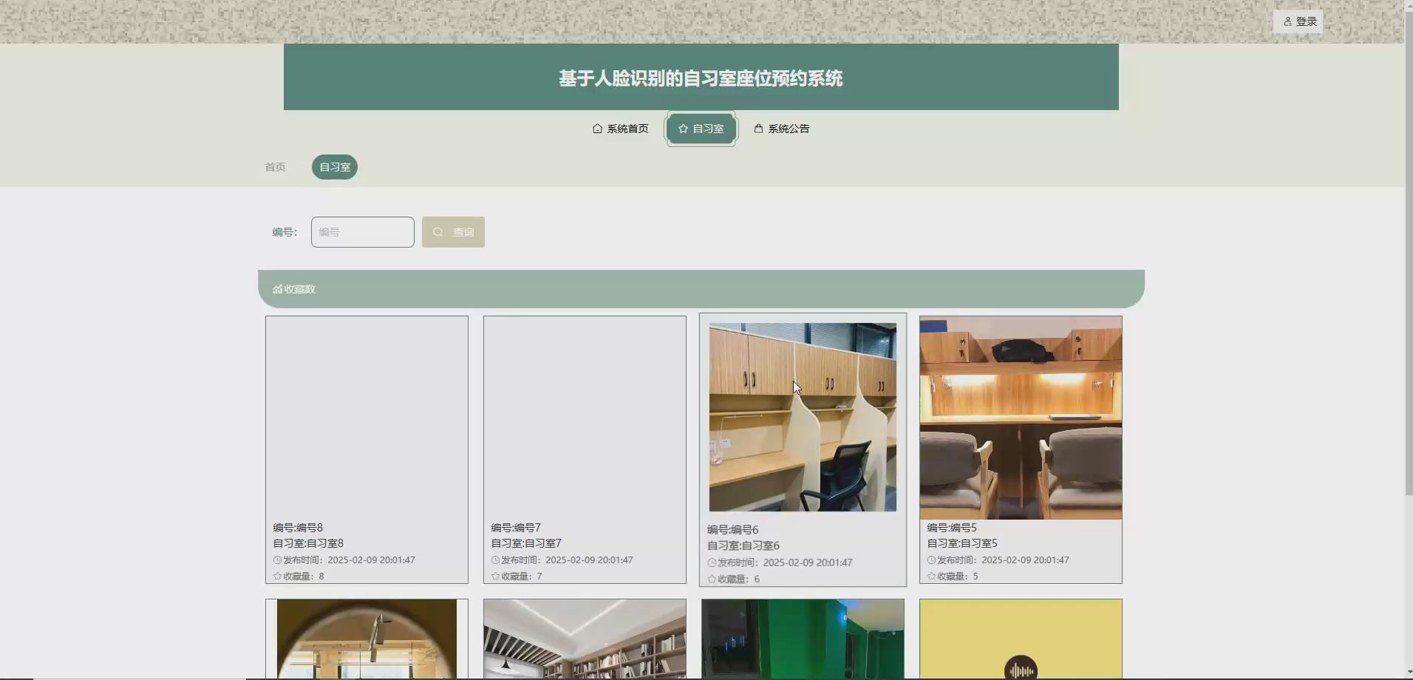This screenshot has height=680, width=1413.
Task: Click the audio waveform icon on yellow thumbnail
Action: [1020, 667]
